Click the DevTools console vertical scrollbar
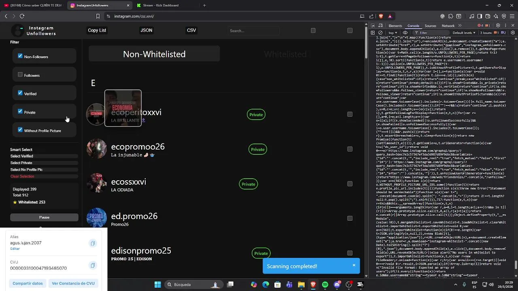The width and height of the screenshot is (518, 291). pos(516,265)
